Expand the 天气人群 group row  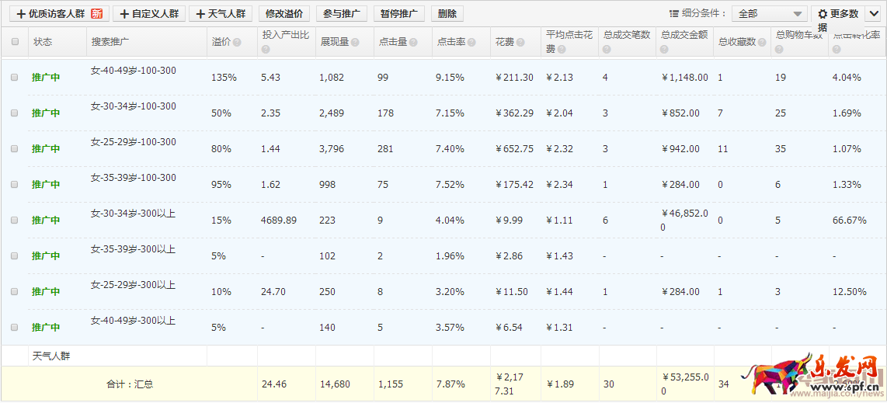pyautogui.click(x=51, y=356)
